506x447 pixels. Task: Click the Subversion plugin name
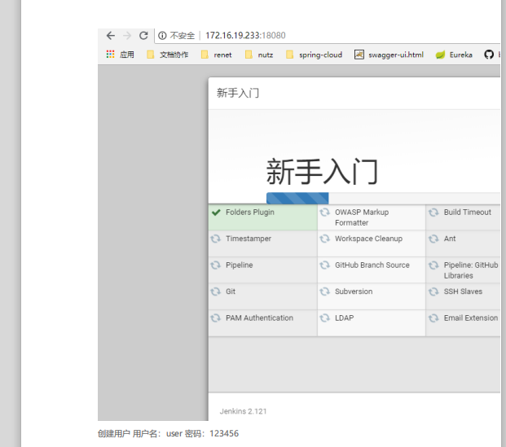pyautogui.click(x=354, y=291)
